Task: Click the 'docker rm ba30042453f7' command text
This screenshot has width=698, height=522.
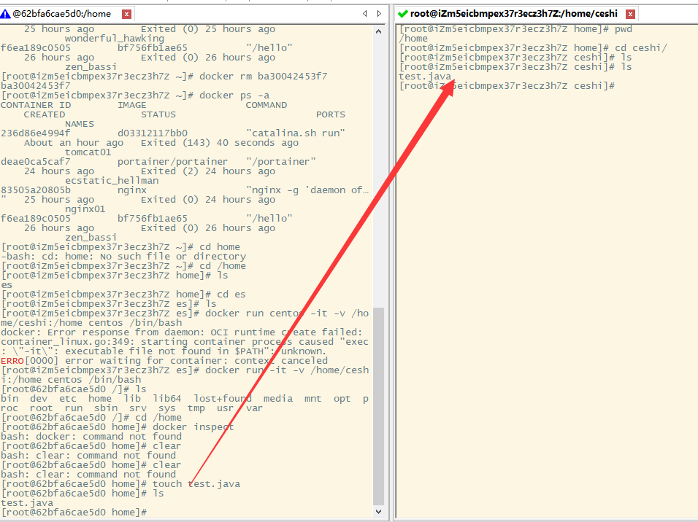Action: point(263,77)
